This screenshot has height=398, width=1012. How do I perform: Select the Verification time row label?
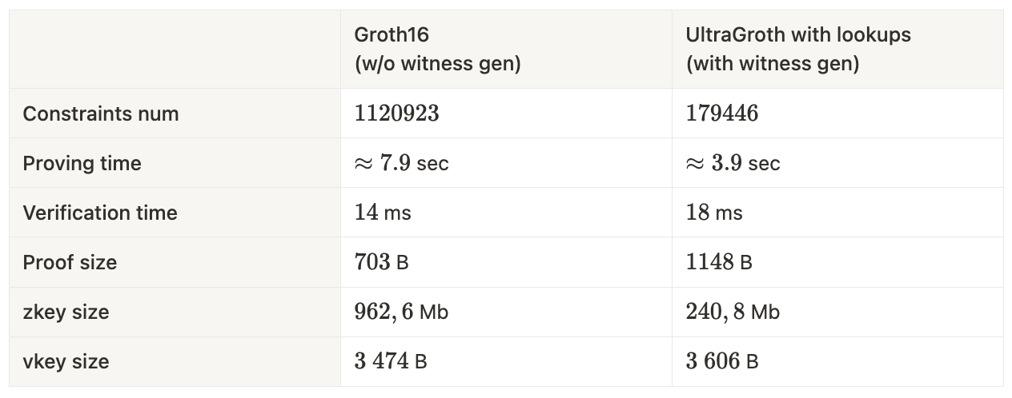pyautogui.click(x=100, y=213)
